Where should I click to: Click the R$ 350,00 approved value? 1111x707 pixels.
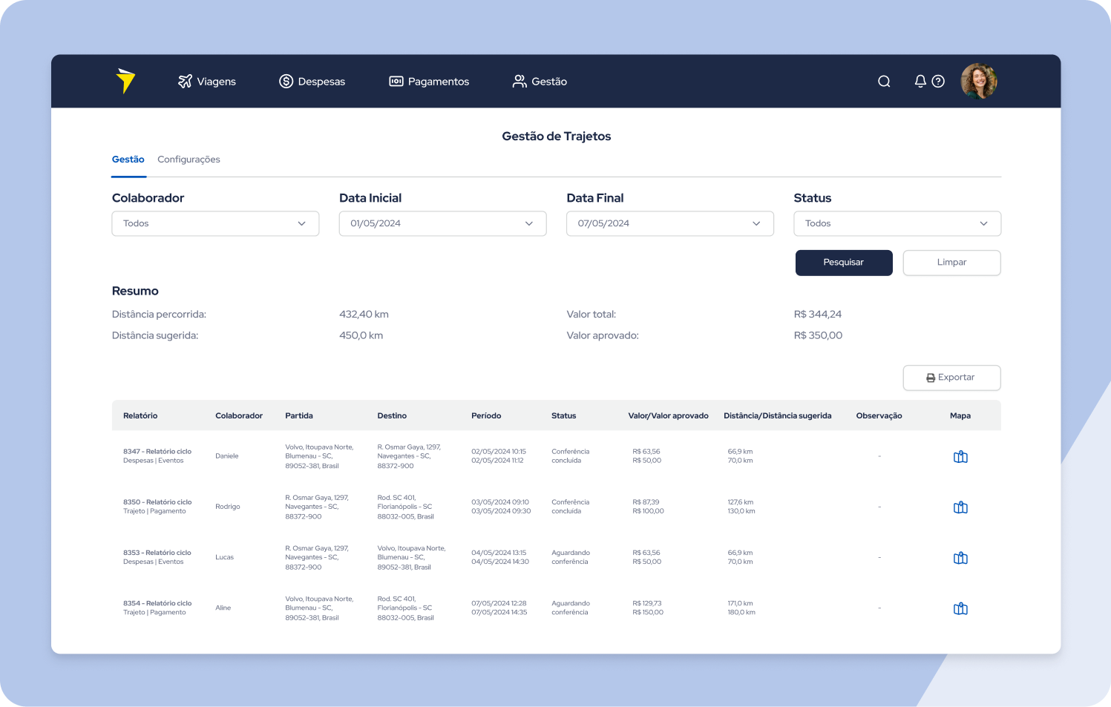[818, 335]
